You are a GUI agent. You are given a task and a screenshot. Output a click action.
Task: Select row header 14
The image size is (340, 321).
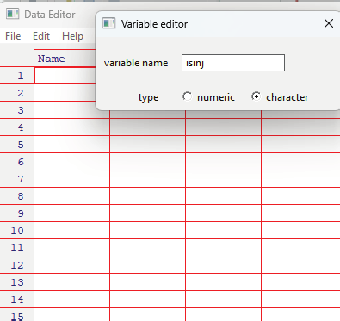(x=16, y=299)
